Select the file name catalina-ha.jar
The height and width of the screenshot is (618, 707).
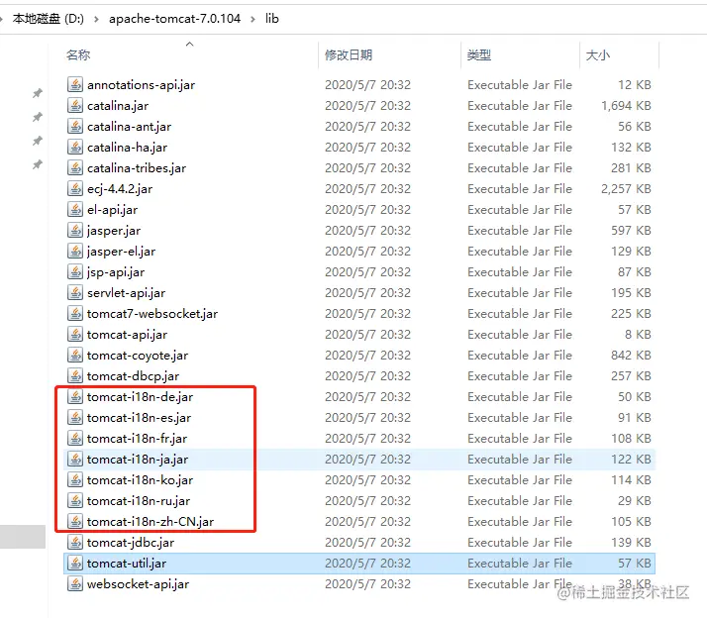click(127, 147)
